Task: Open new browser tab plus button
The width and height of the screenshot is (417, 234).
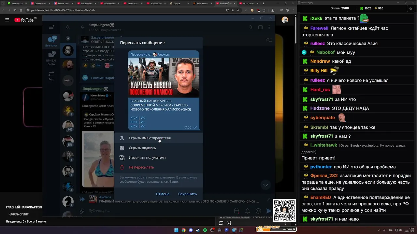Action: [264, 3]
